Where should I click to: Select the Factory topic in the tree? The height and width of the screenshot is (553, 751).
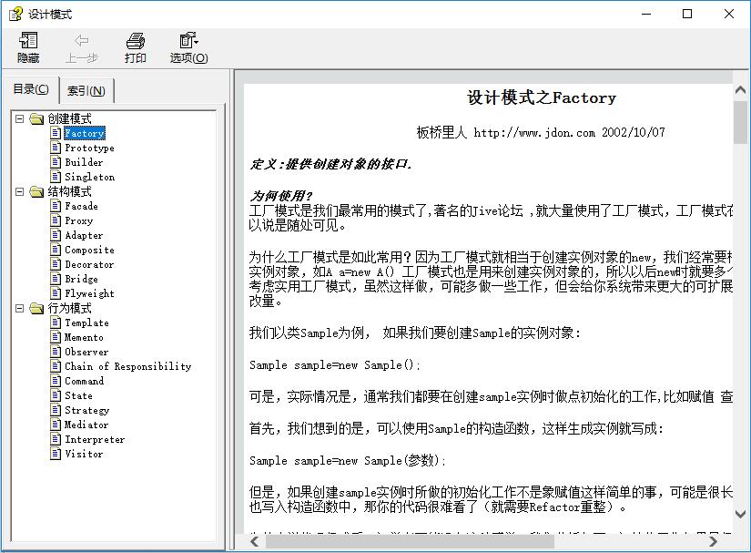point(85,133)
